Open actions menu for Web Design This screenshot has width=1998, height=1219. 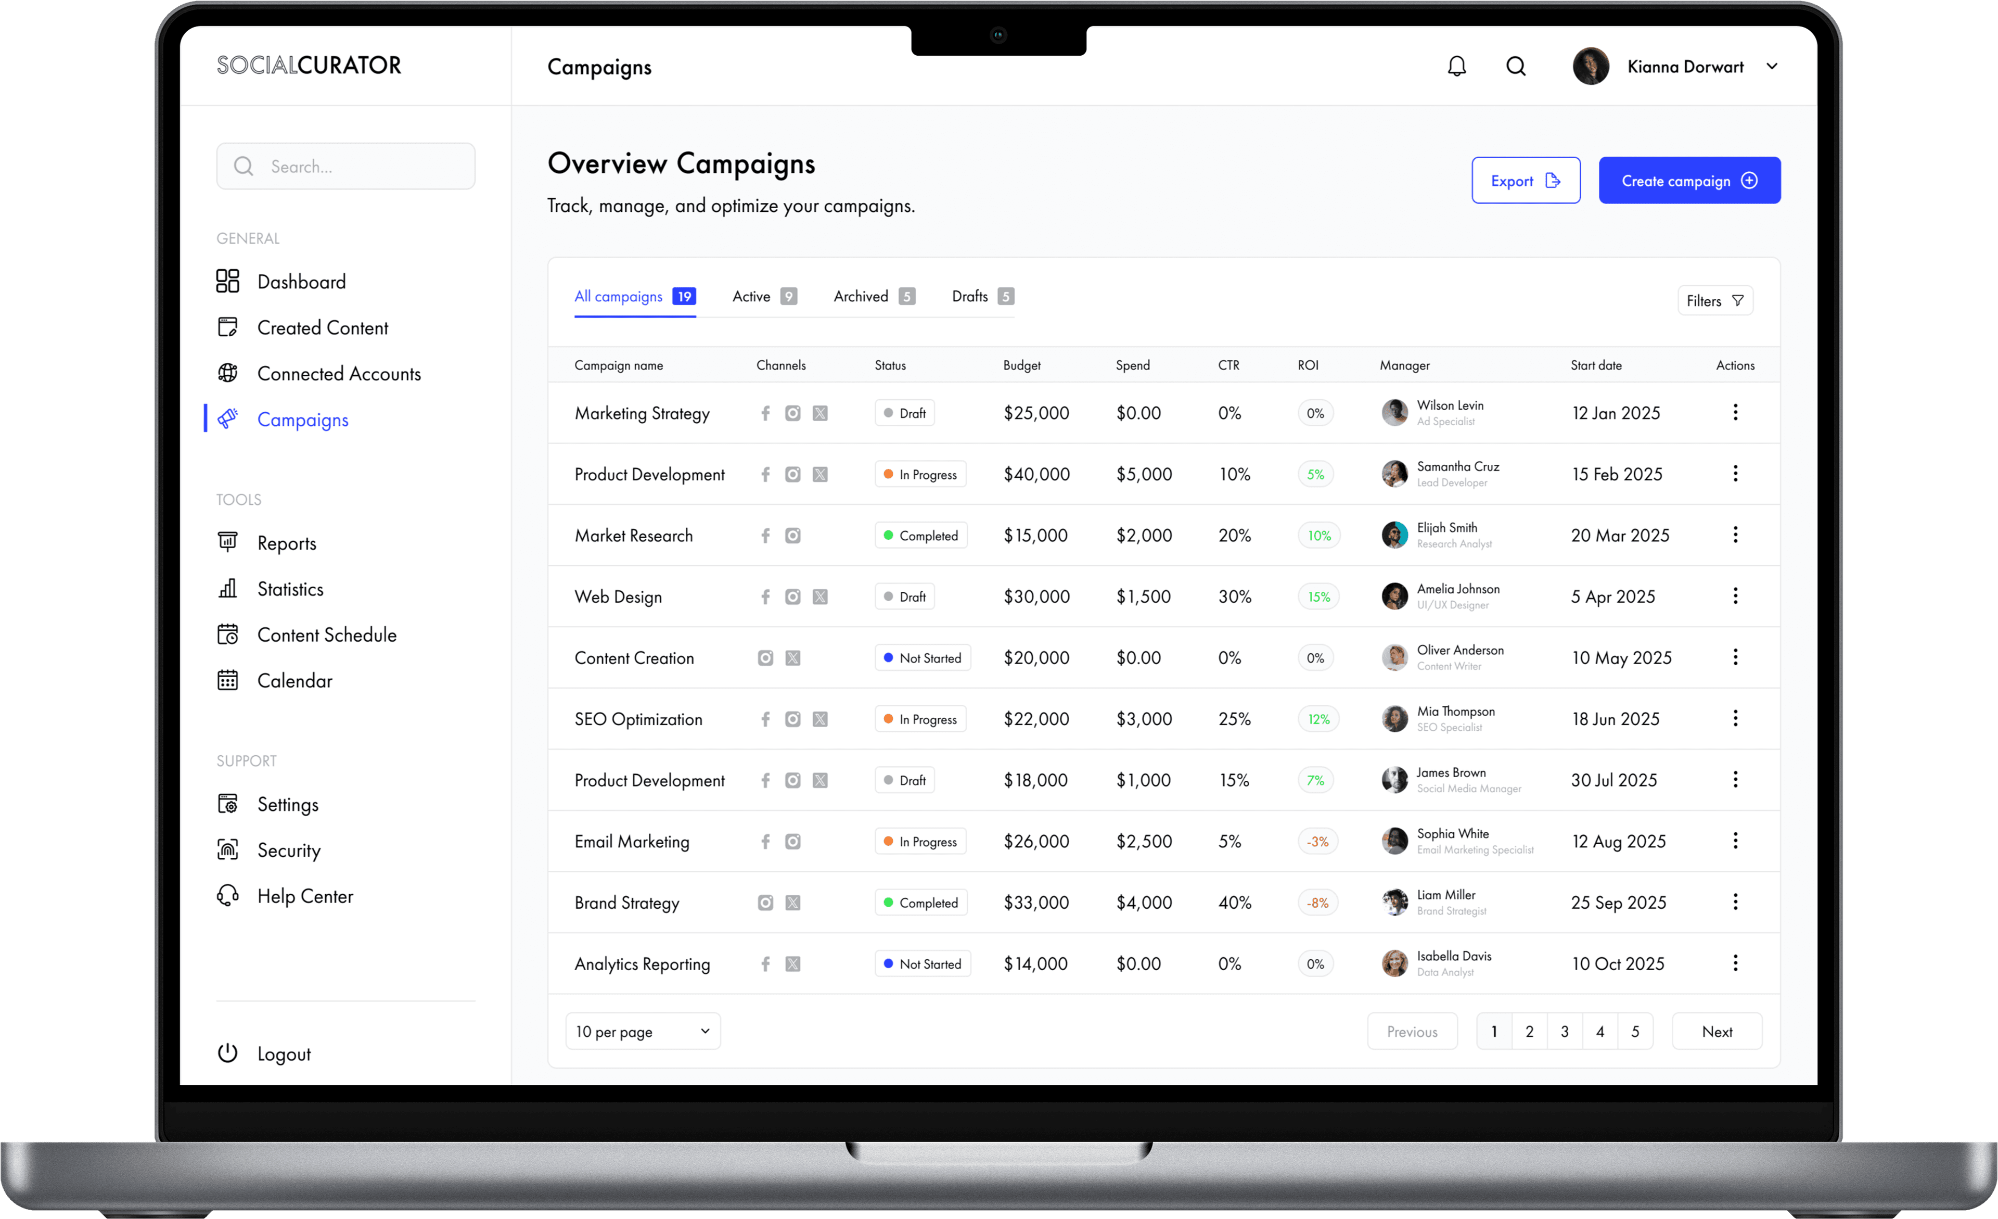click(x=1735, y=596)
